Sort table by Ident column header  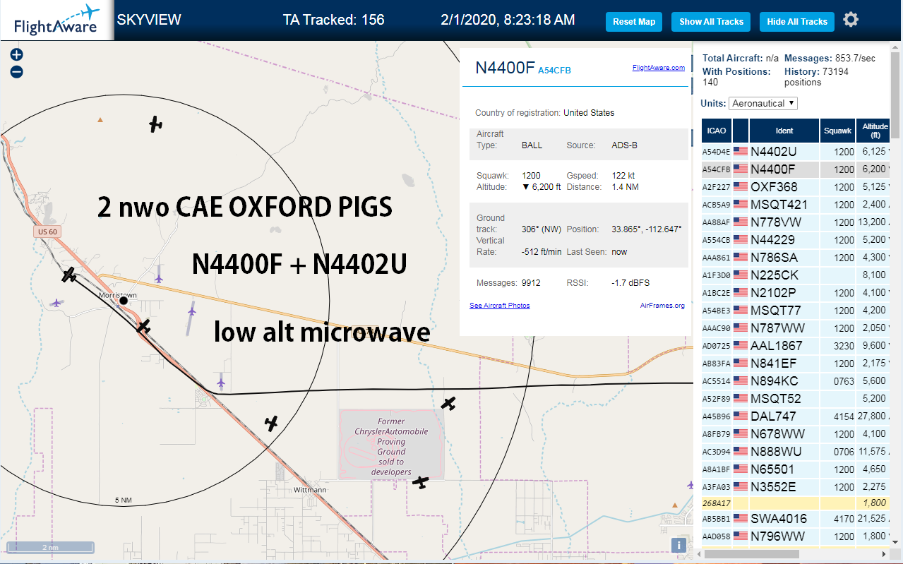point(784,131)
